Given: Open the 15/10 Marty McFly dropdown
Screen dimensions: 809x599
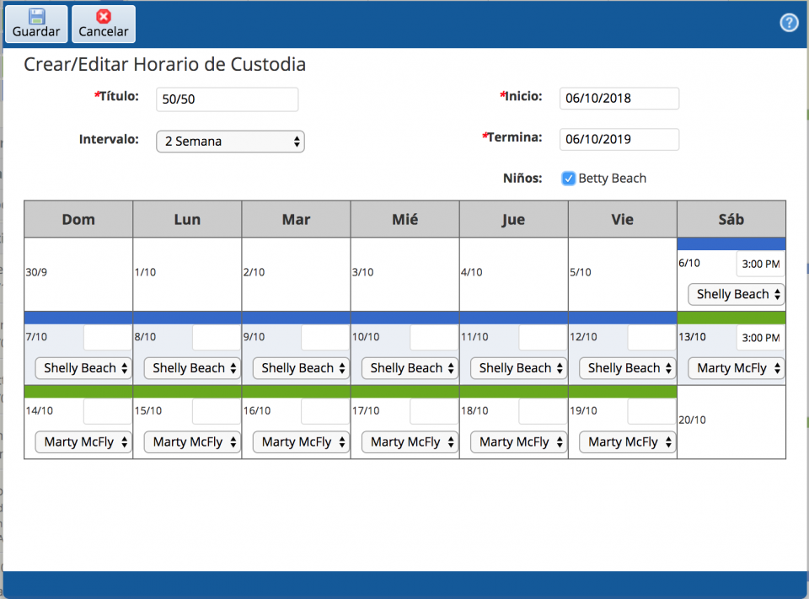Looking at the screenshot, I should tap(192, 441).
